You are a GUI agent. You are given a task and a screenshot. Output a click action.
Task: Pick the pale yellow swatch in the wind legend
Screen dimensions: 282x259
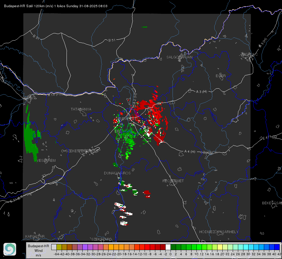click(x=220, y=247)
